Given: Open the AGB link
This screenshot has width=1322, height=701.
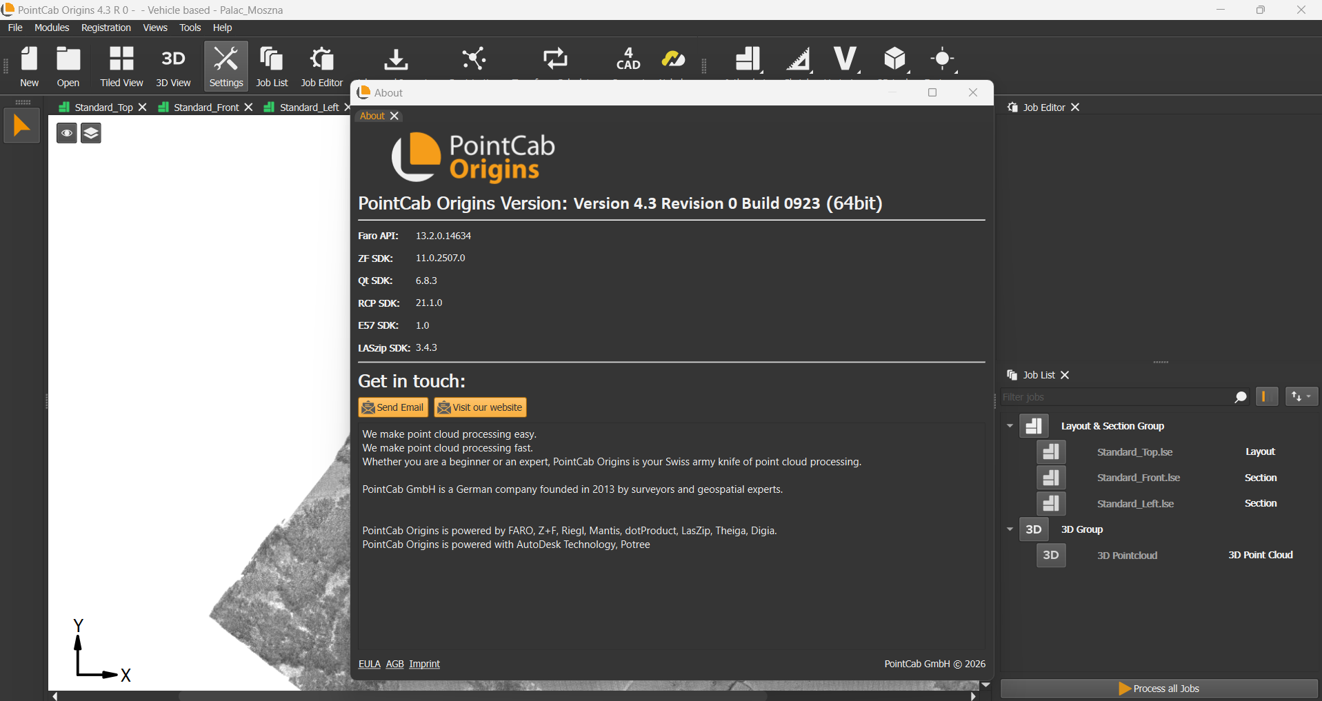Looking at the screenshot, I should click(x=394, y=664).
